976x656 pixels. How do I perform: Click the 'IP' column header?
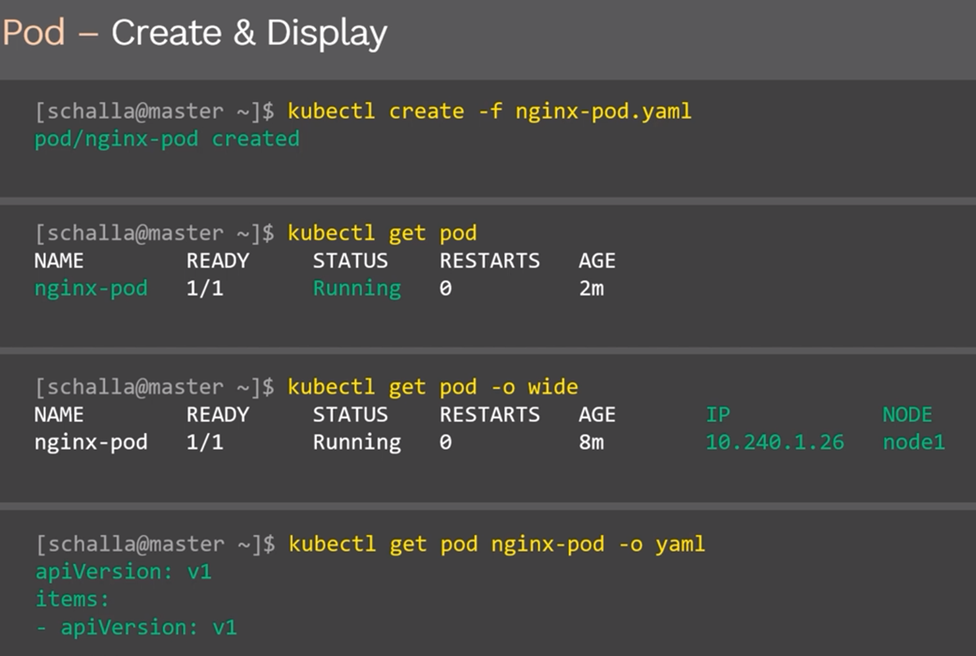pyautogui.click(x=717, y=414)
